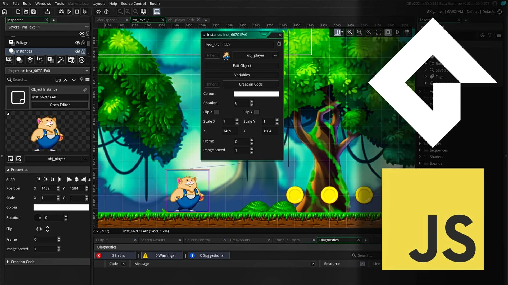Click the main toolbar dock windows icon
The image size is (508, 285).
click(143, 12)
